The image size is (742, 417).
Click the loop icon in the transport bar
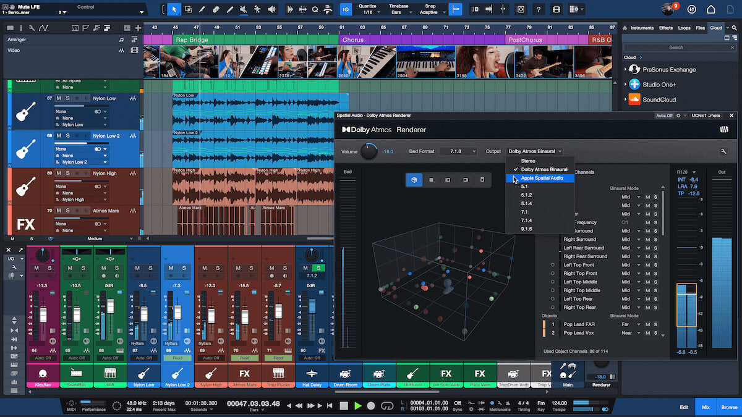coord(387,406)
